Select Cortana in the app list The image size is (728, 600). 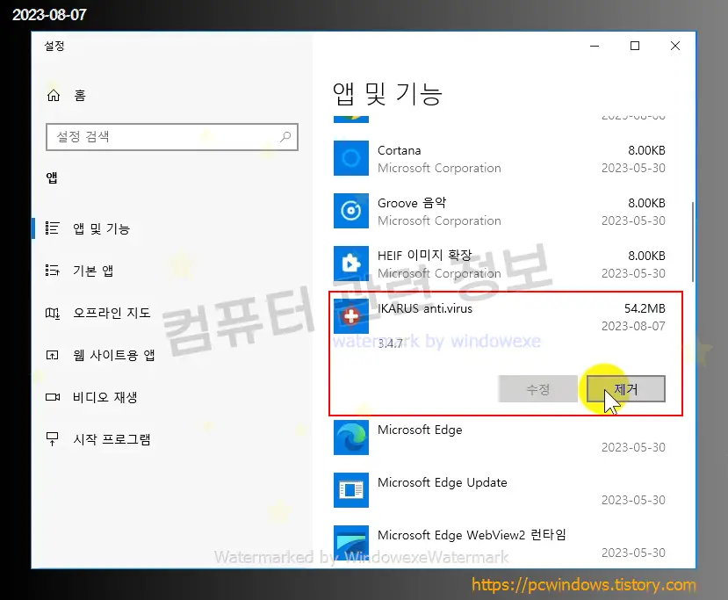499,159
